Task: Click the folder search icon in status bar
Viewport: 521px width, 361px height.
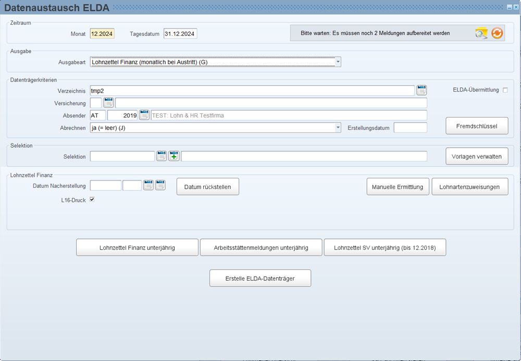Action: [x=481, y=33]
